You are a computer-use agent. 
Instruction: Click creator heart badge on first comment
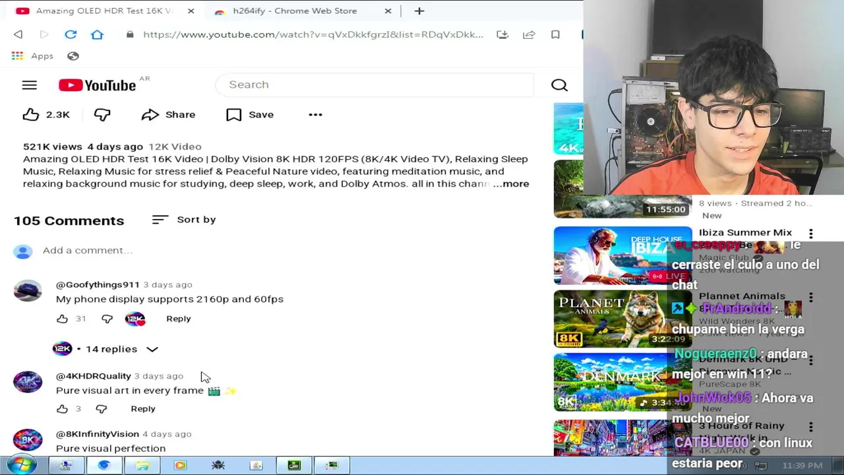(x=135, y=319)
